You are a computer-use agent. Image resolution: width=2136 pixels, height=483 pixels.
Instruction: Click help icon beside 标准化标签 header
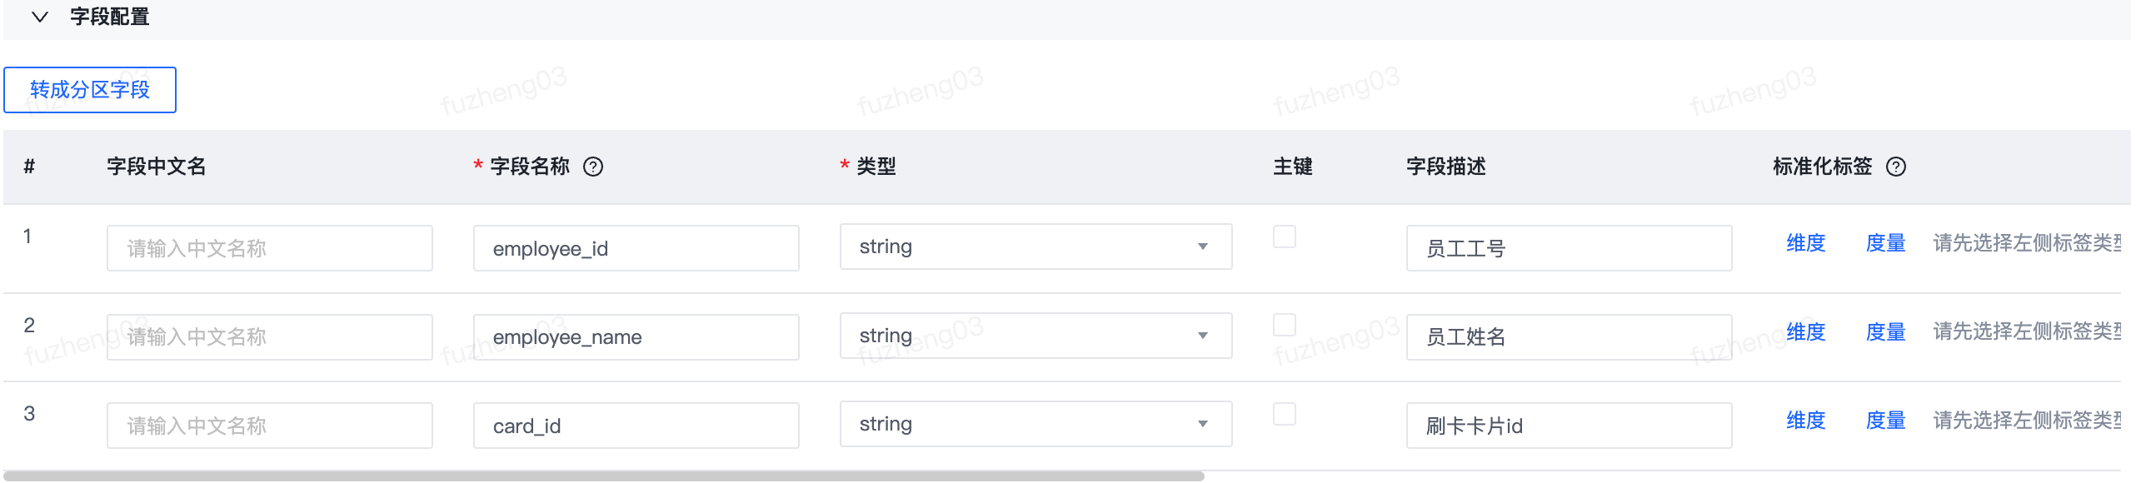click(x=1895, y=167)
